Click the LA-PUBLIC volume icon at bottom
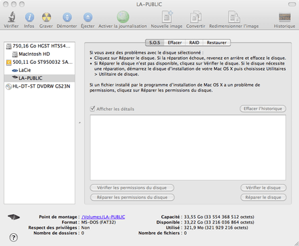299x246 pixels. 14,217
